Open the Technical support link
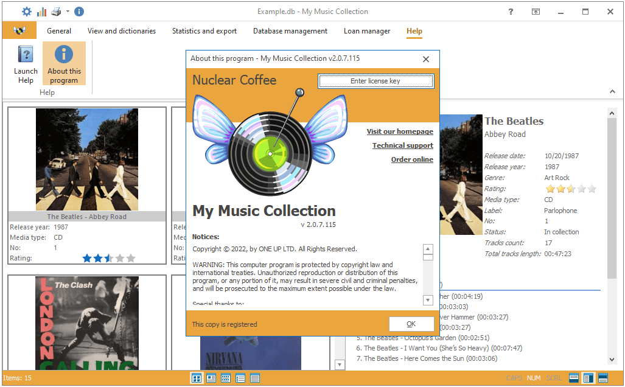This screenshot has width=625, height=387. point(403,145)
